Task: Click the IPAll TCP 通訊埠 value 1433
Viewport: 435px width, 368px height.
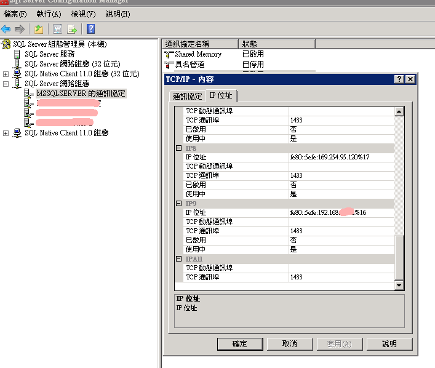Action: point(341,278)
